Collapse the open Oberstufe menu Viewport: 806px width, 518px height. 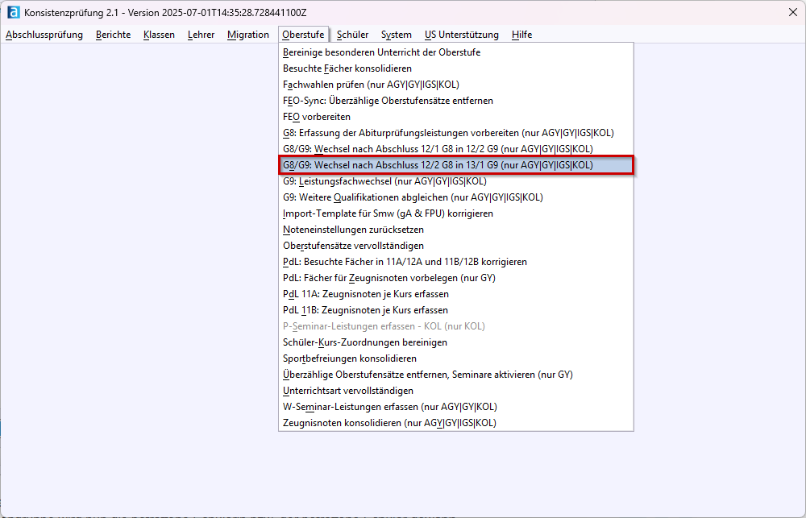303,35
